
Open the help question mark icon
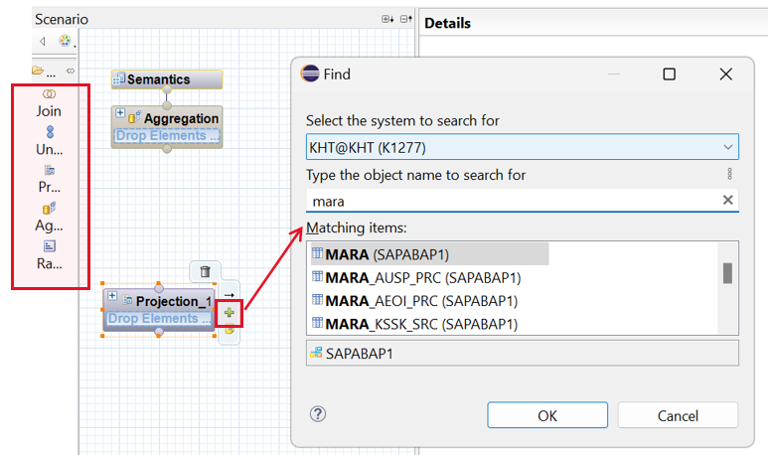[318, 414]
